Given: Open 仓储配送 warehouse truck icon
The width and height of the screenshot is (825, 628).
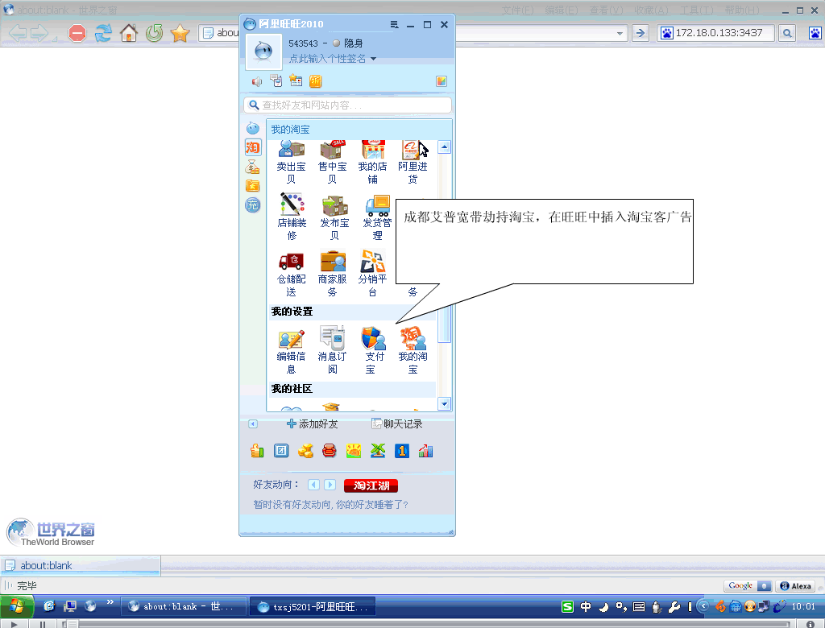Looking at the screenshot, I should tap(291, 273).
